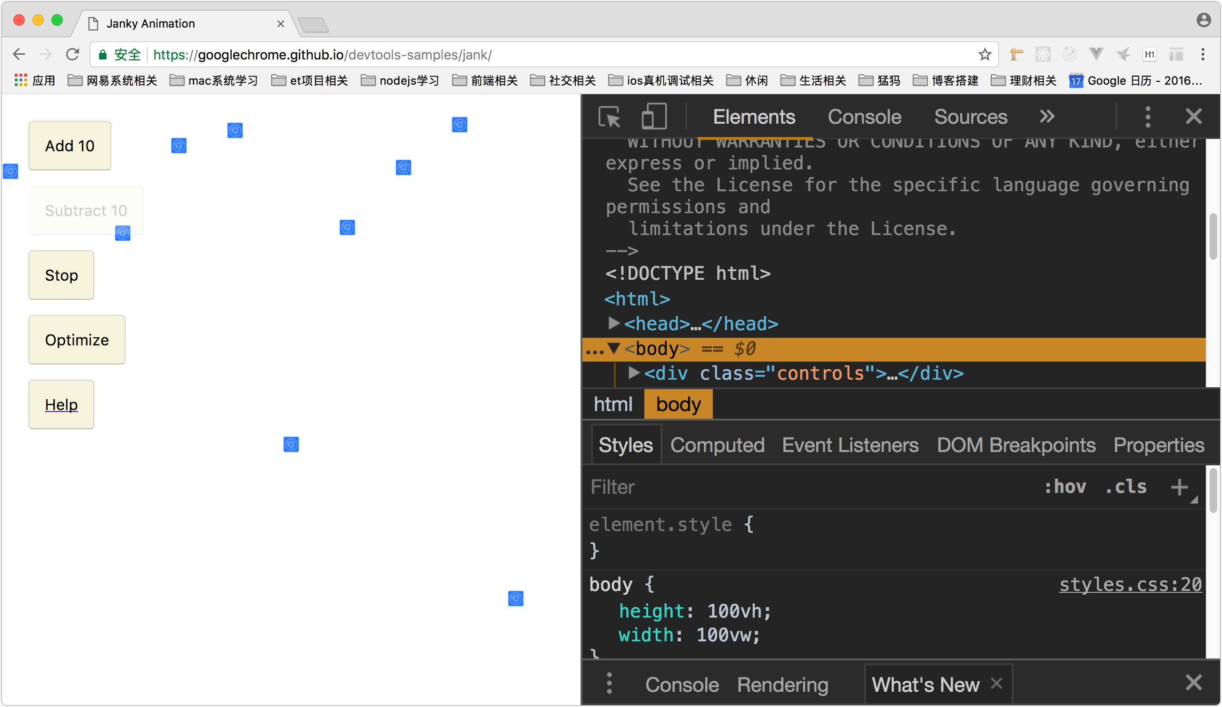Click the new style rule plus icon
Image resolution: width=1222 pixels, height=707 pixels.
pos(1179,487)
